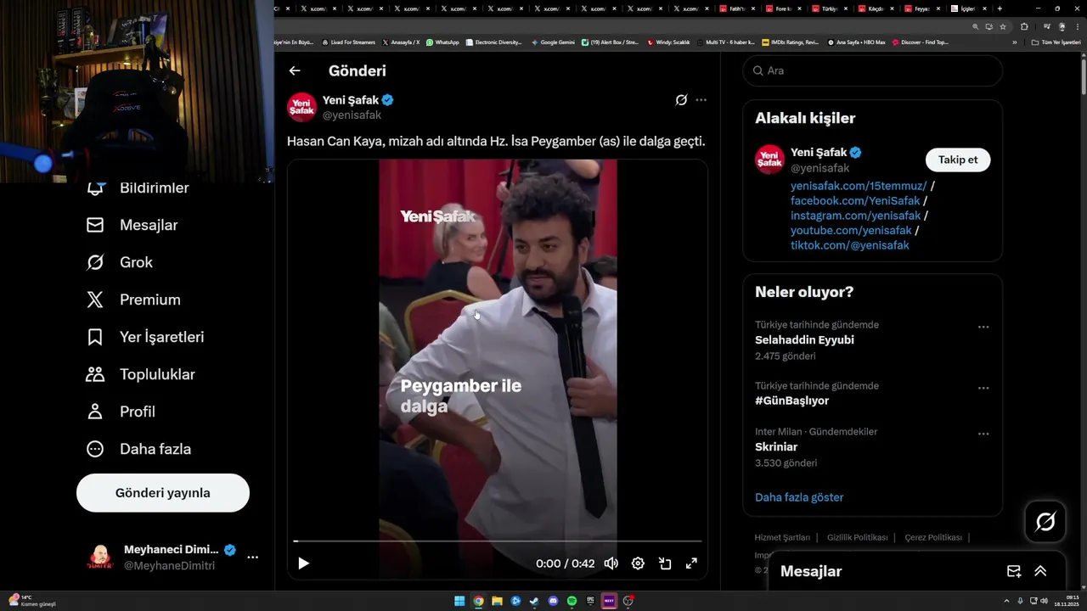Seek on the video progress bar

[x=498, y=541]
